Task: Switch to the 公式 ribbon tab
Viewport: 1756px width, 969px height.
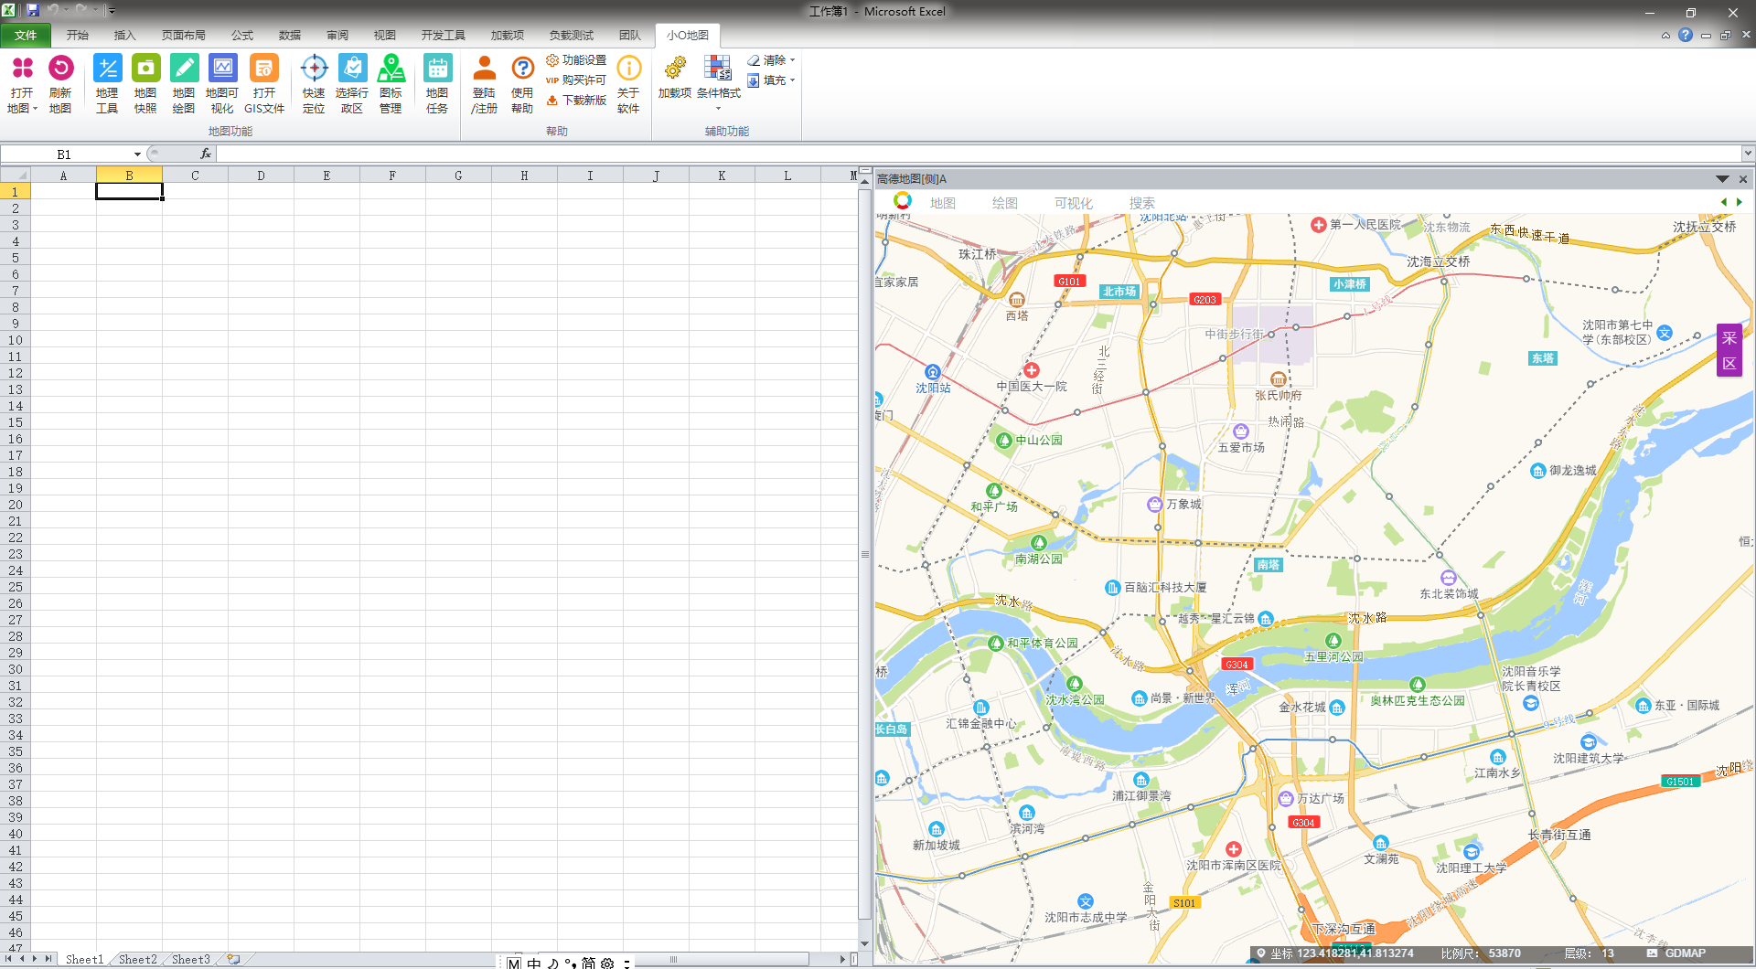Action: click(242, 36)
